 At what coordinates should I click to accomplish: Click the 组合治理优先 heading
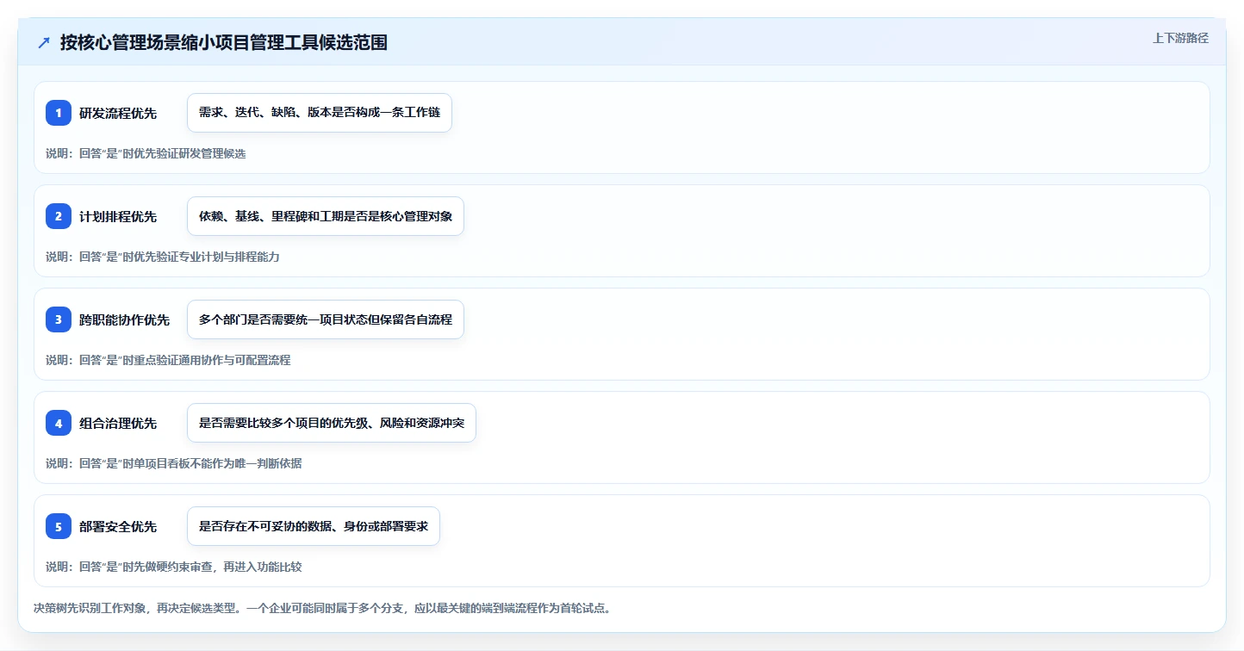coord(118,423)
